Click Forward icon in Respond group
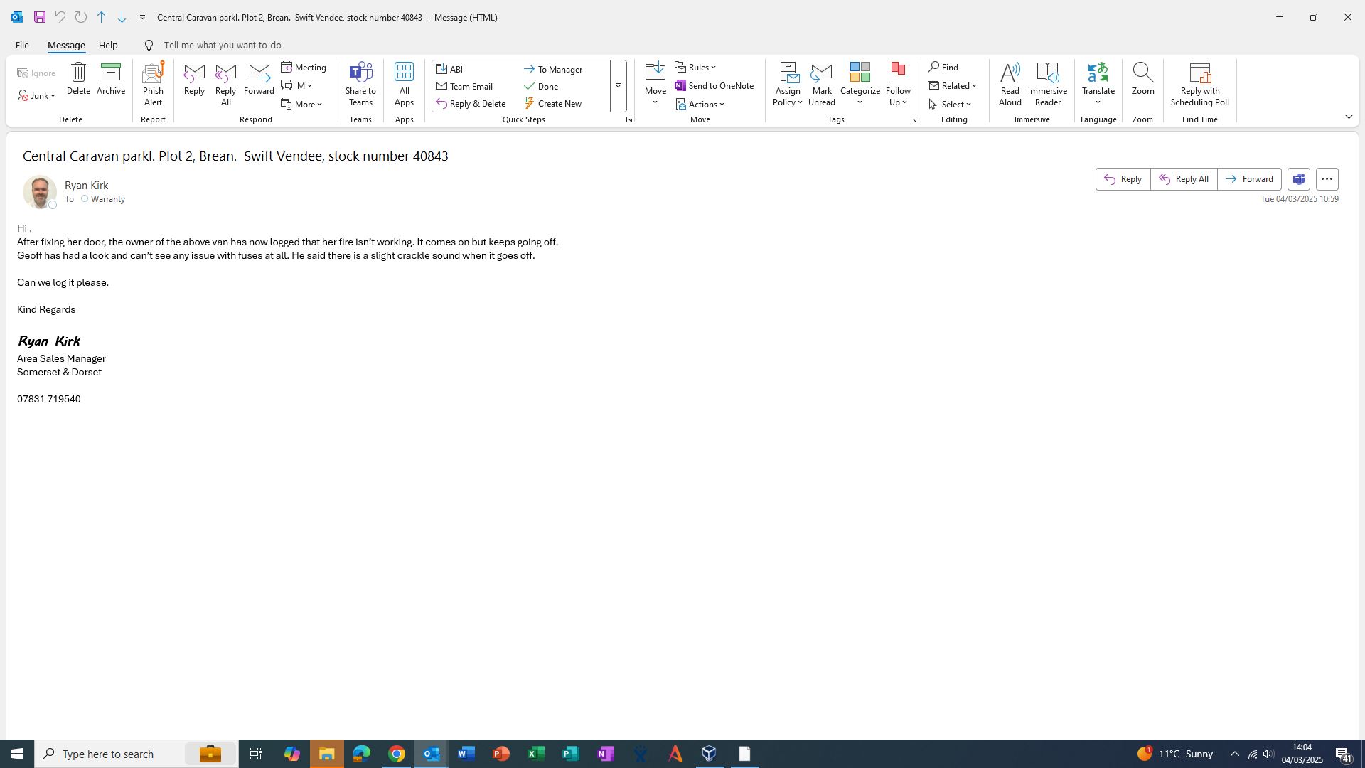The image size is (1365, 768). pyautogui.click(x=259, y=73)
